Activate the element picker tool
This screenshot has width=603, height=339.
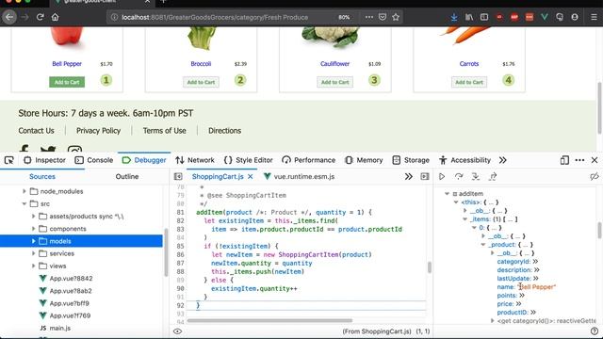tap(8, 160)
